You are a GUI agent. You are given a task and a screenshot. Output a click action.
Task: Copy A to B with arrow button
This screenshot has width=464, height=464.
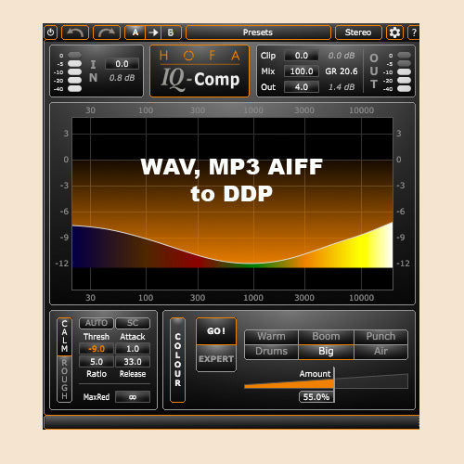pyautogui.click(x=153, y=32)
